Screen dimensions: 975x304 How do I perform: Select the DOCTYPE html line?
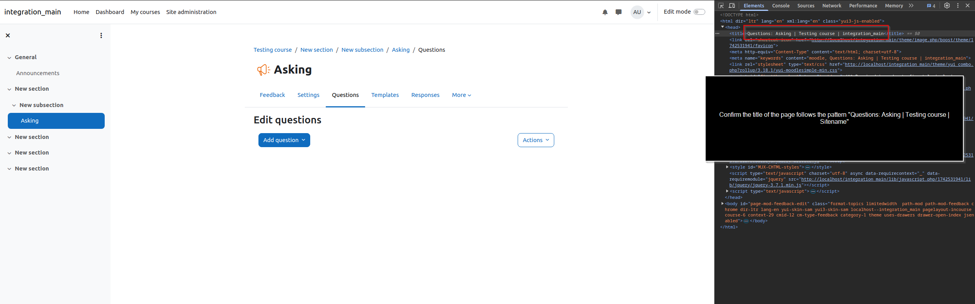point(739,15)
